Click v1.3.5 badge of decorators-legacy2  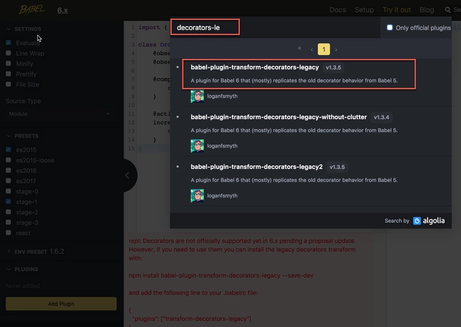tap(337, 167)
